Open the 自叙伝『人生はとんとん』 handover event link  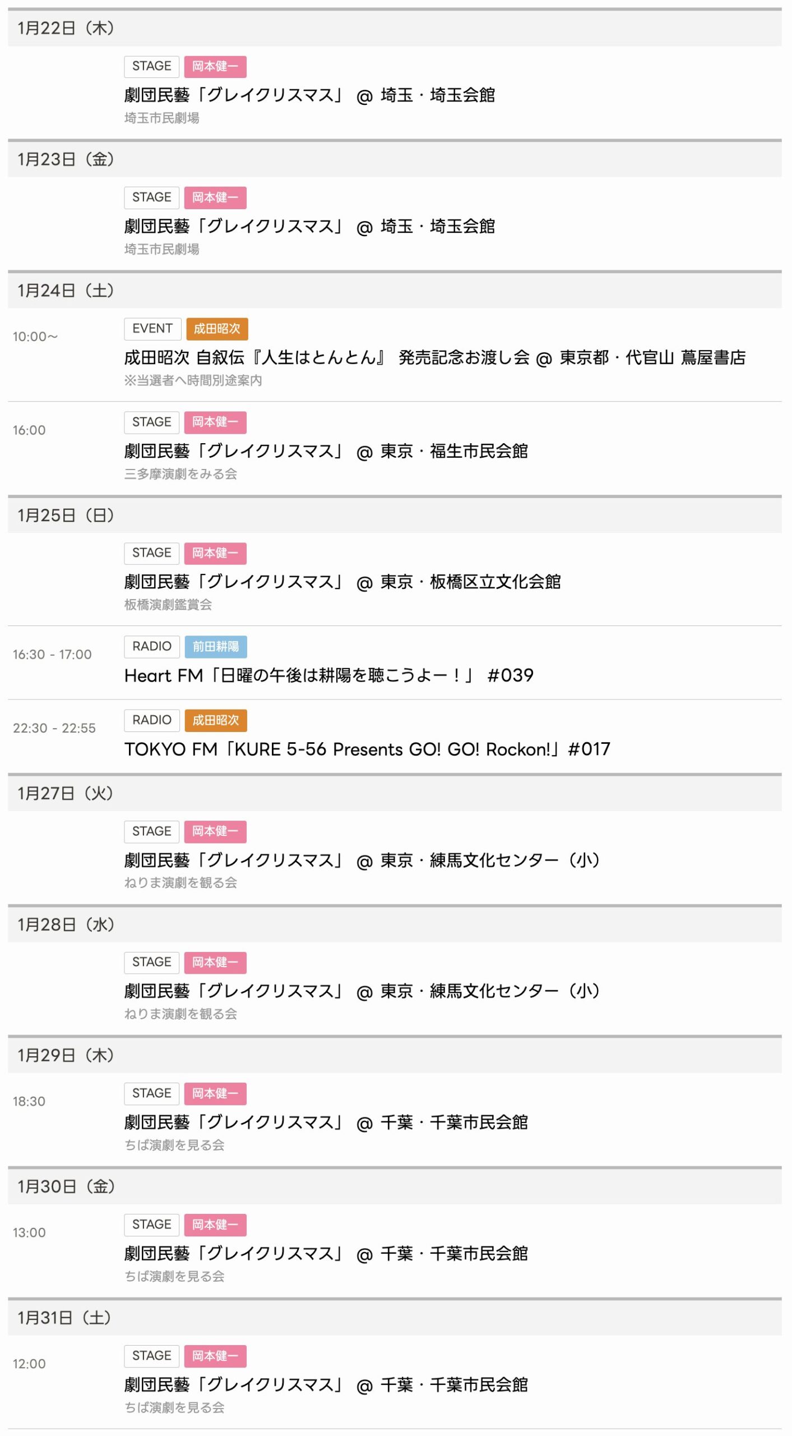point(434,358)
